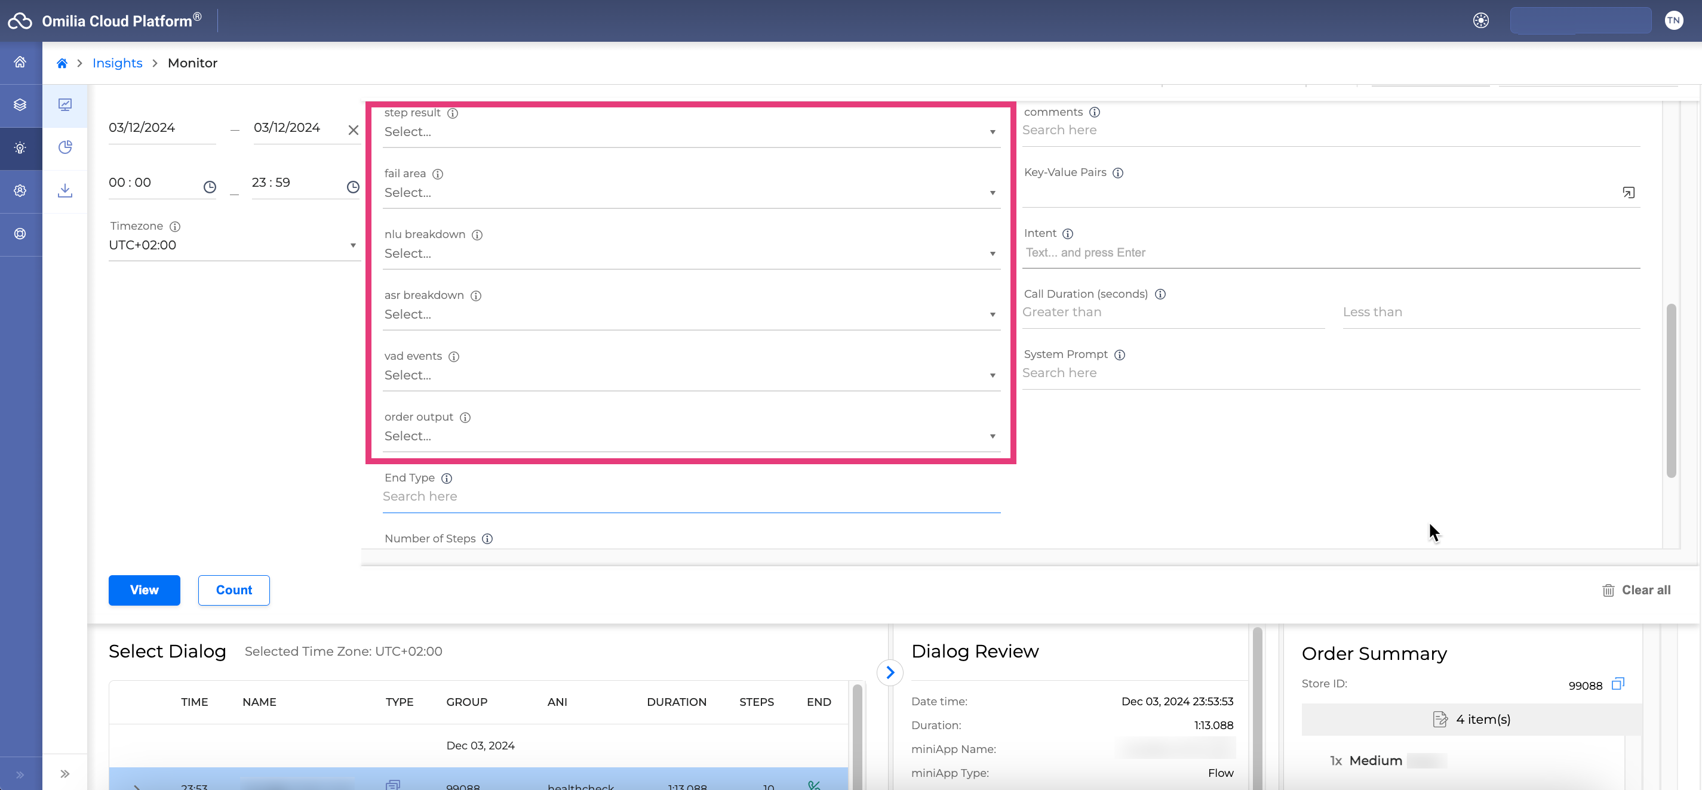Click the blue View button
Screen dimensions: 1702x790
coord(144,590)
